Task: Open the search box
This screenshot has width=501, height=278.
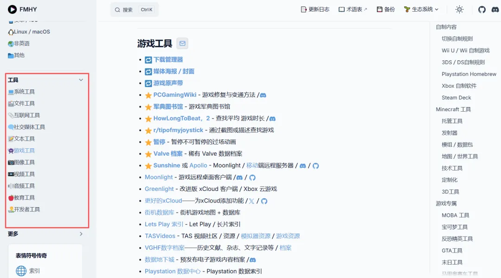Action: tap(135, 10)
